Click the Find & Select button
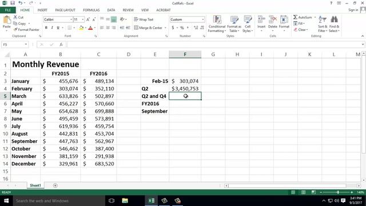Screen dimensions: 366x206 pyautogui.click(x=334, y=24)
